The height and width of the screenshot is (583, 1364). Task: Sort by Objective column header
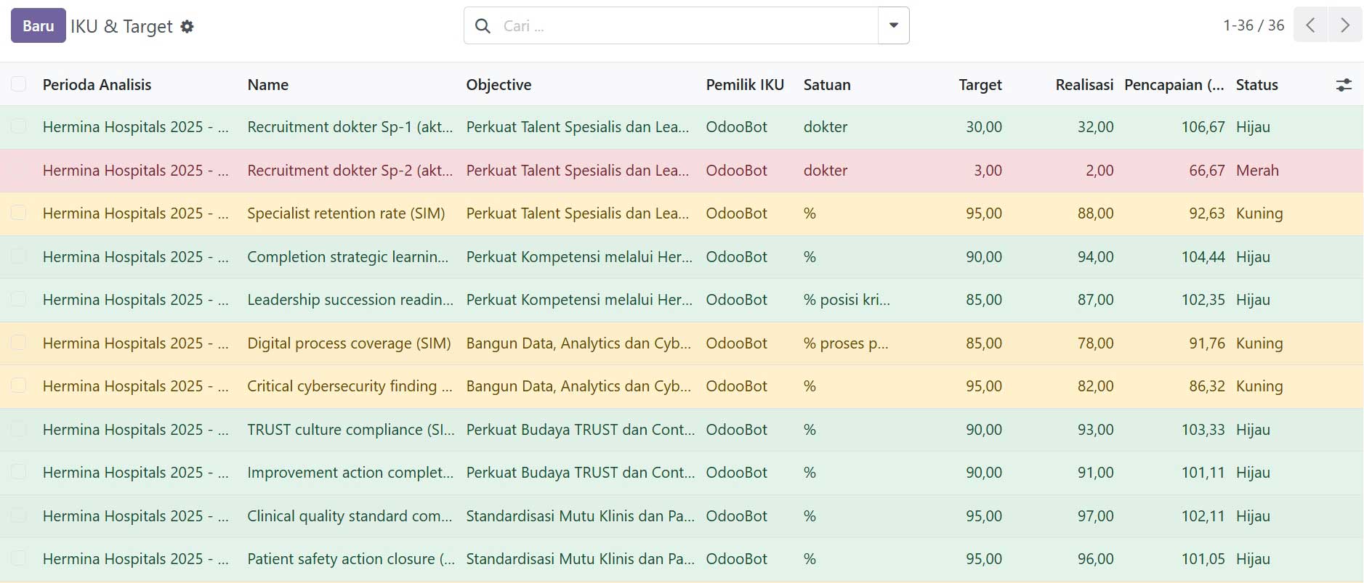(x=499, y=85)
